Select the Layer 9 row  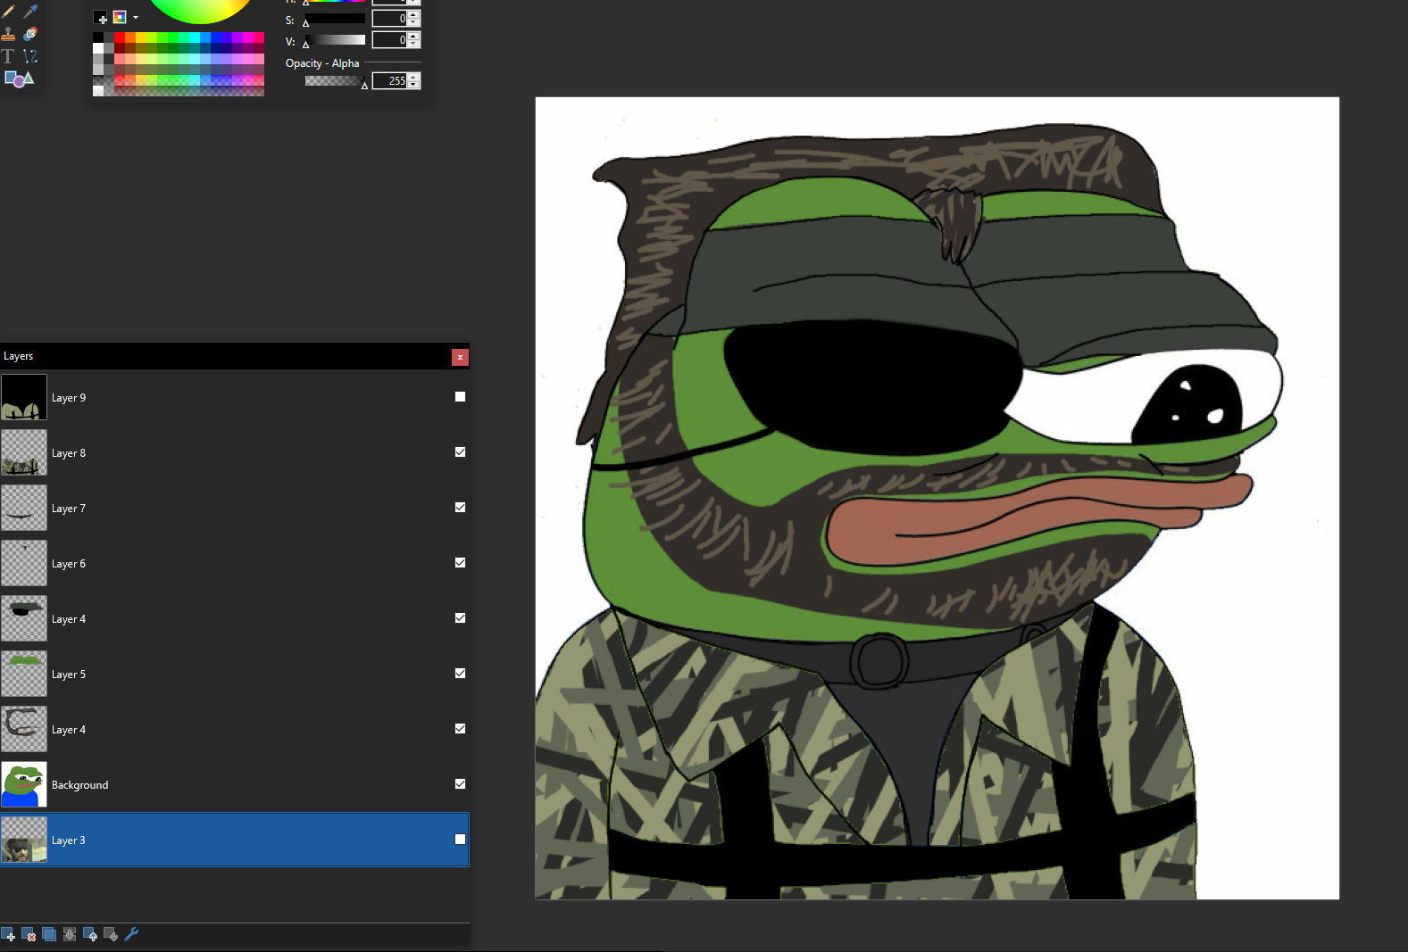[x=234, y=397]
